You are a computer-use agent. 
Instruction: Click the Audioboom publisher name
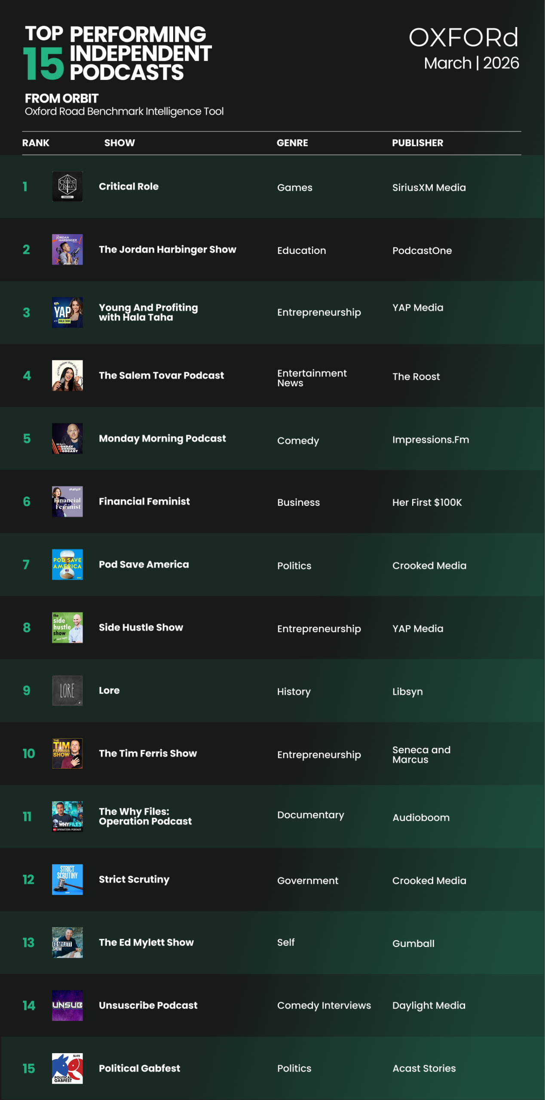click(421, 818)
